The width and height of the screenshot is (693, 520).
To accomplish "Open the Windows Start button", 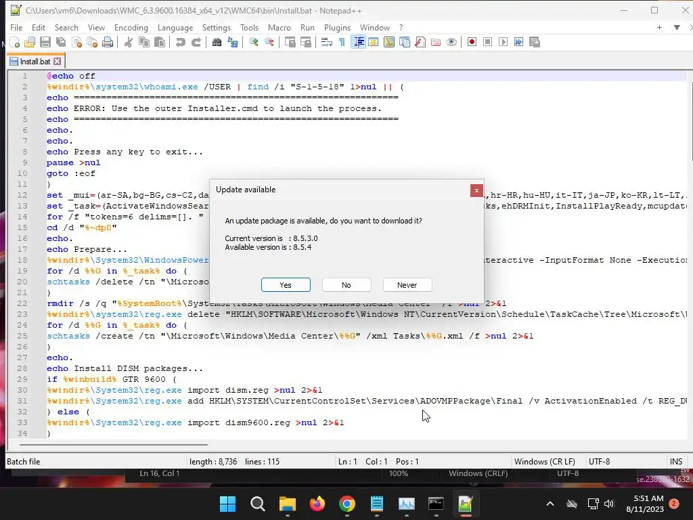I will click(228, 504).
